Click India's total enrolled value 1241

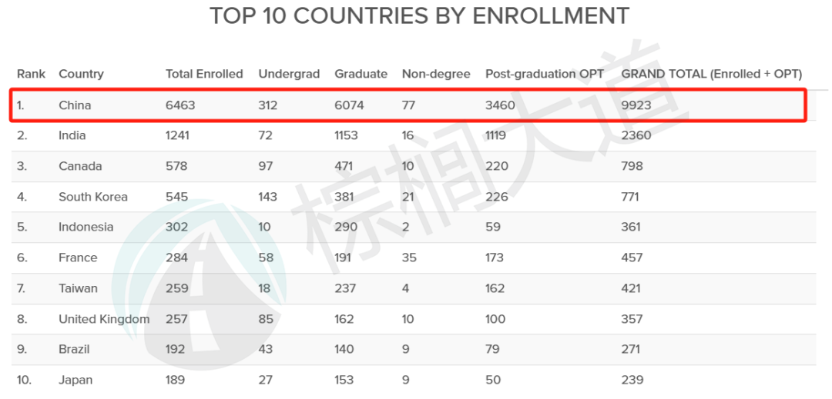pyautogui.click(x=177, y=135)
